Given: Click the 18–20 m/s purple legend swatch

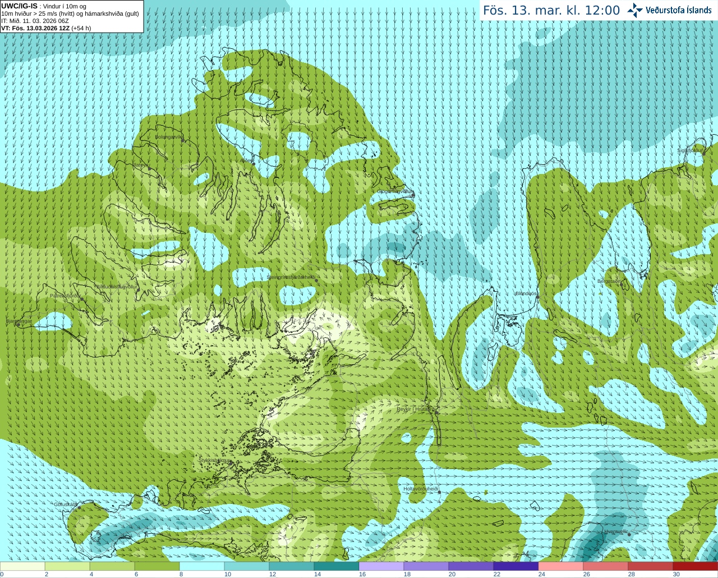Looking at the screenshot, I should click(426, 566).
